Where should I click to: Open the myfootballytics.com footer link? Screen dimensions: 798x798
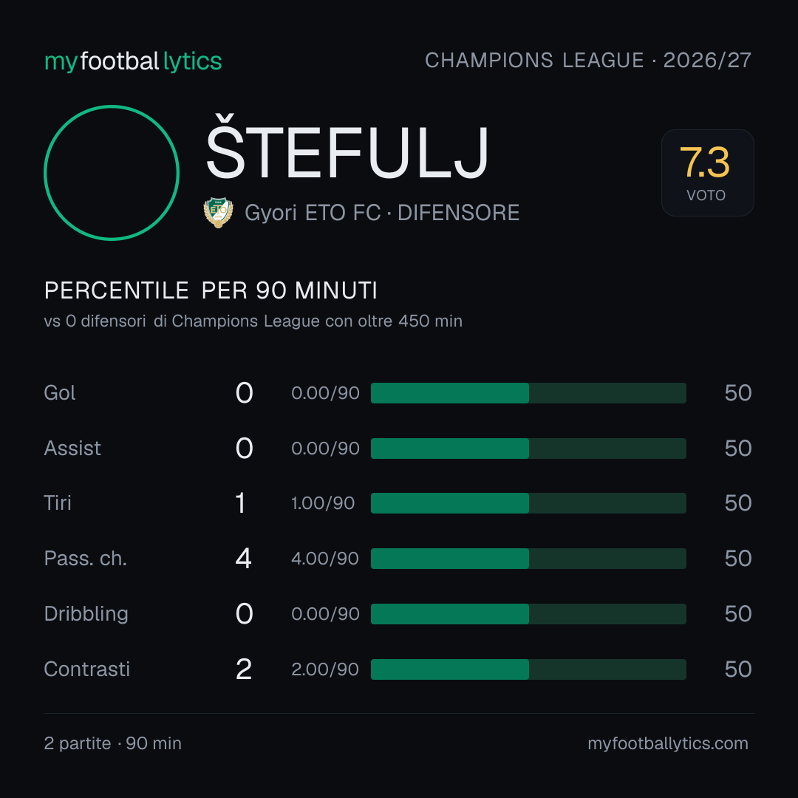(x=668, y=743)
